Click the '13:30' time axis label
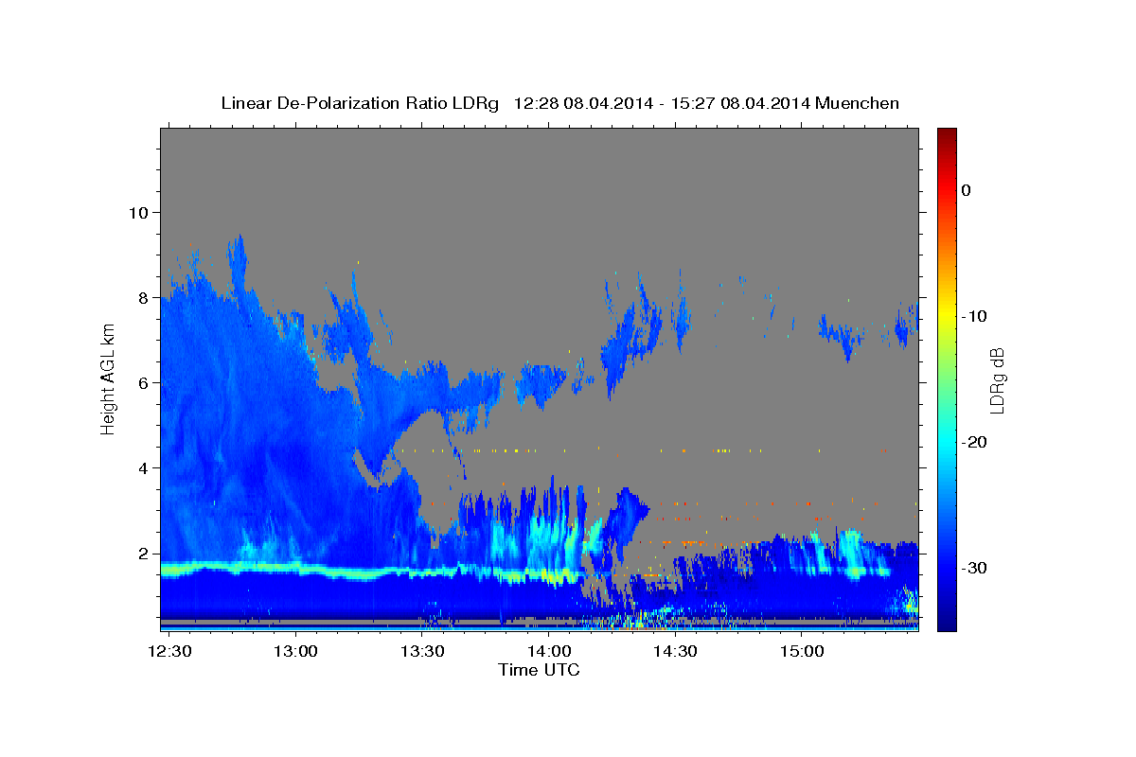This screenshot has height=757, width=1136. (422, 652)
